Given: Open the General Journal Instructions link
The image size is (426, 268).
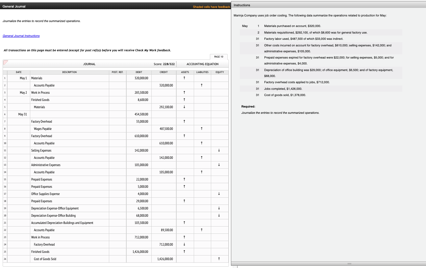Looking at the screenshot, I should [x=21, y=36].
